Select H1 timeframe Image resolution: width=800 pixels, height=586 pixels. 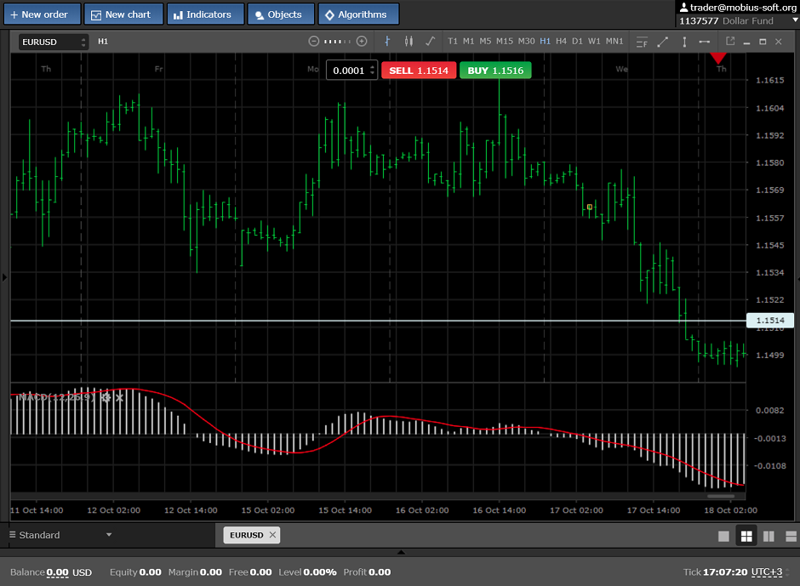coord(546,42)
